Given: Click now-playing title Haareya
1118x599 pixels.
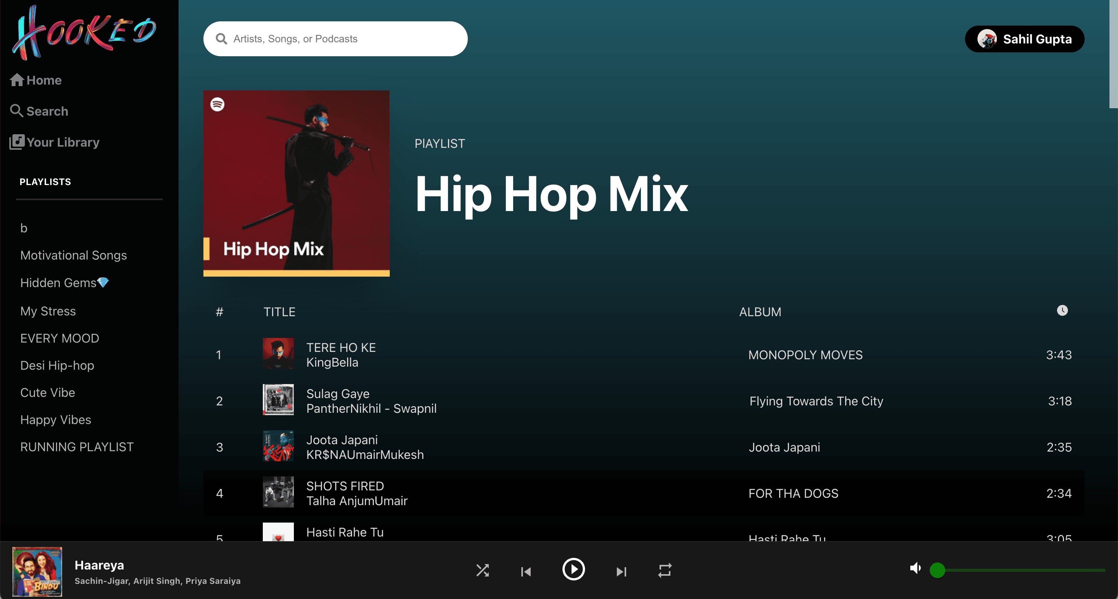Looking at the screenshot, I should click(99, 565).
